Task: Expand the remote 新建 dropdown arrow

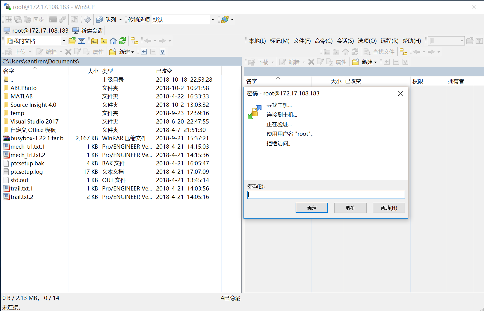Action: (375, 62)
